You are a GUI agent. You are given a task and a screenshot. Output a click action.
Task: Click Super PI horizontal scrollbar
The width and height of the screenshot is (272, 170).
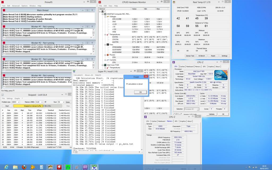point(107,152)
